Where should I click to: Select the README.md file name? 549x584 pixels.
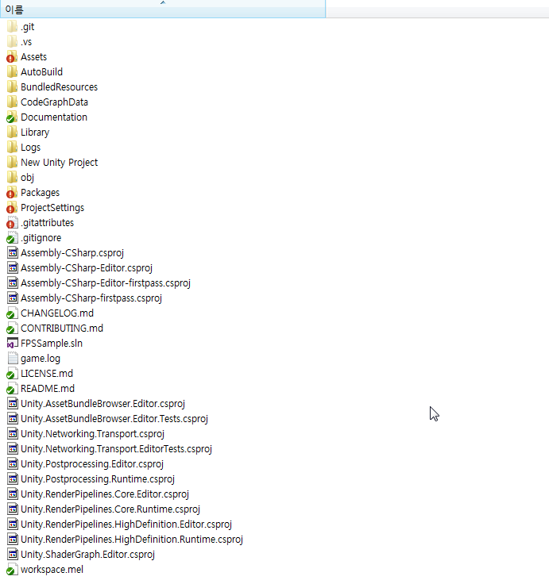point(48,389)
